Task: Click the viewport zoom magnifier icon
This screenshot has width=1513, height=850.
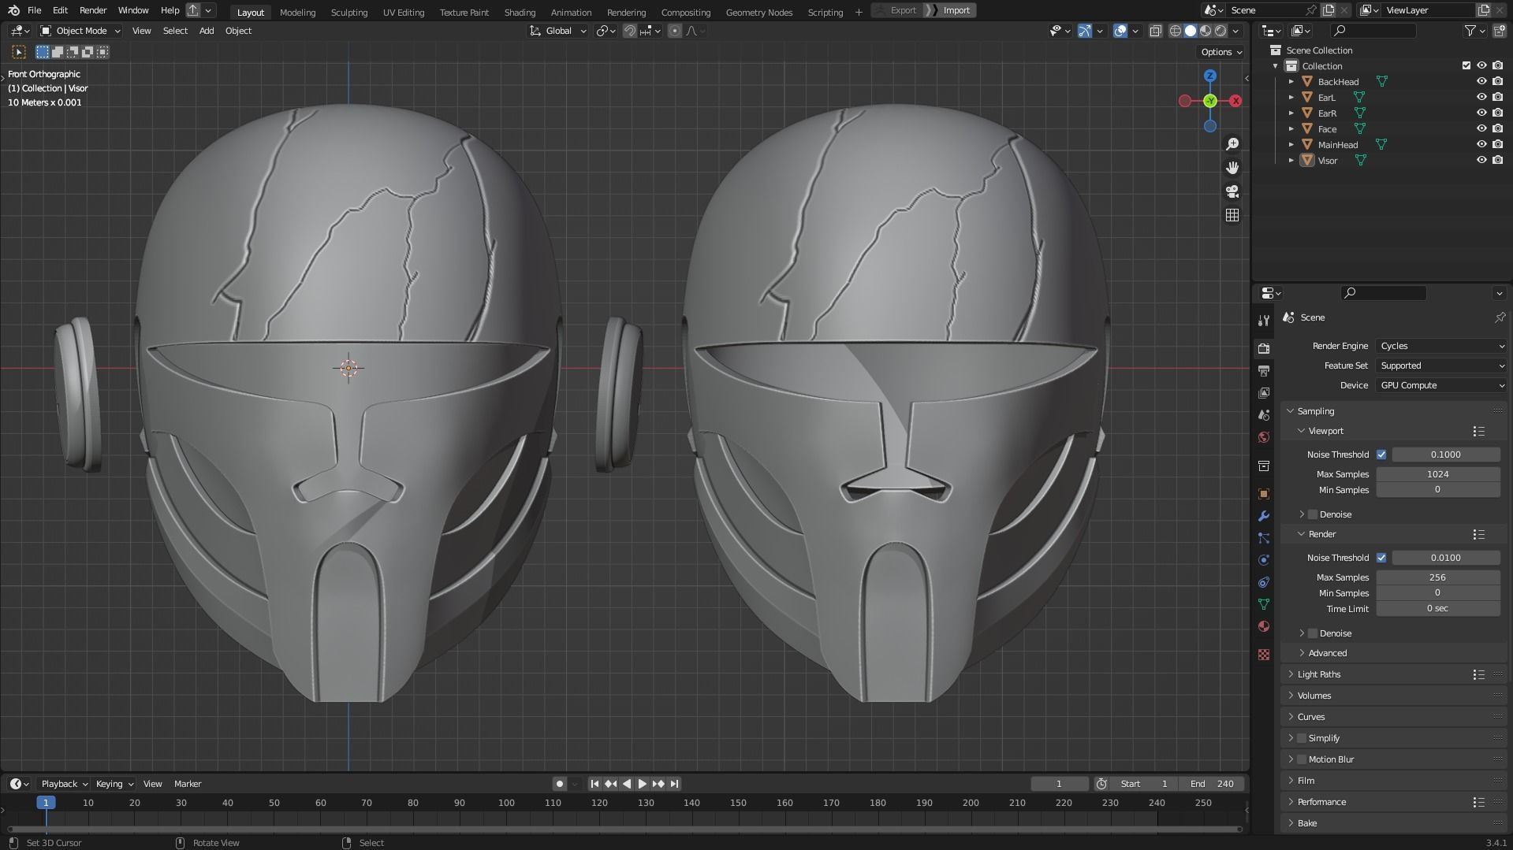Action: (x=1232, y=144)
